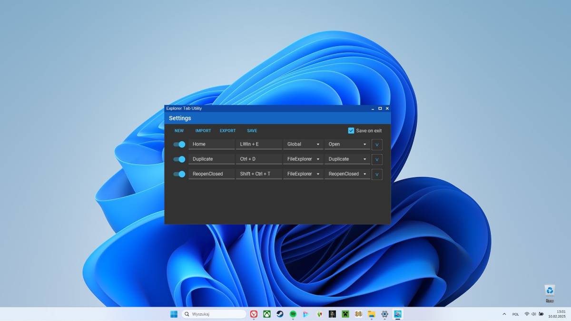Viewport: 571px width, 321px height.
Task: Open Vivaldi browser from the taskbar
Action: coord(254,314)
